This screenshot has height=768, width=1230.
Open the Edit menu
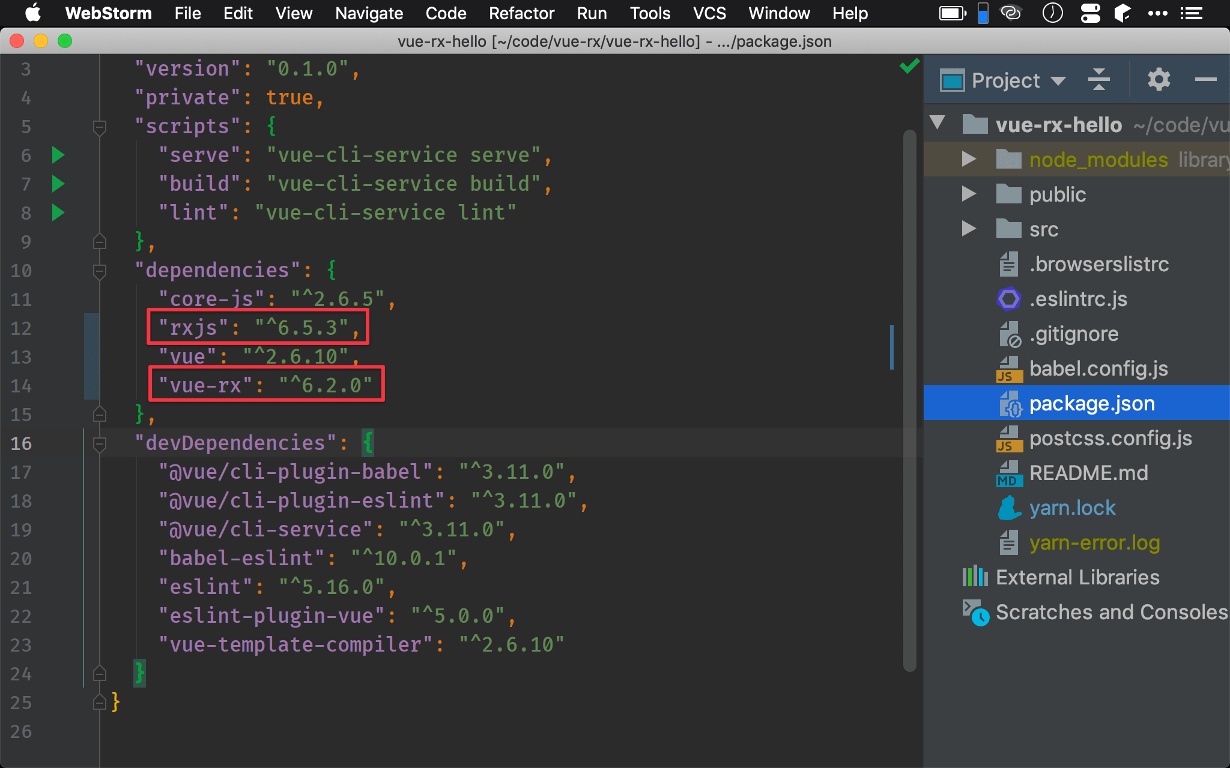[x=238, y=13]
